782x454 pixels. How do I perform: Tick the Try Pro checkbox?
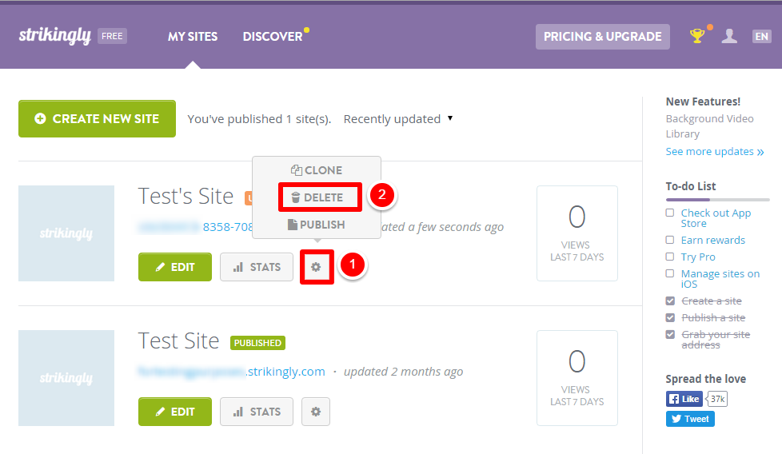[x=670, y=257]
